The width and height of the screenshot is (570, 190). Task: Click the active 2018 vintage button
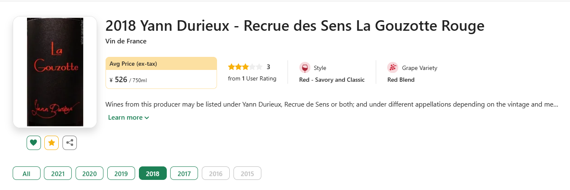(x=153, y=174)
